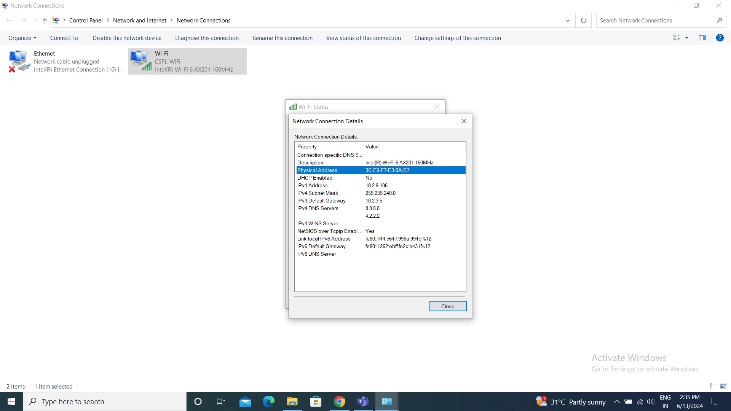
Task: Open Microsoft Store from taskbar
Action: point(316,401)
